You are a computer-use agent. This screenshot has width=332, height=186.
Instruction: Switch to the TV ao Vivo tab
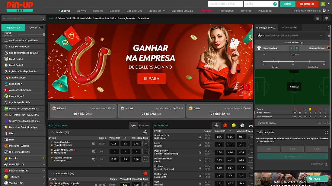(289, 28)
